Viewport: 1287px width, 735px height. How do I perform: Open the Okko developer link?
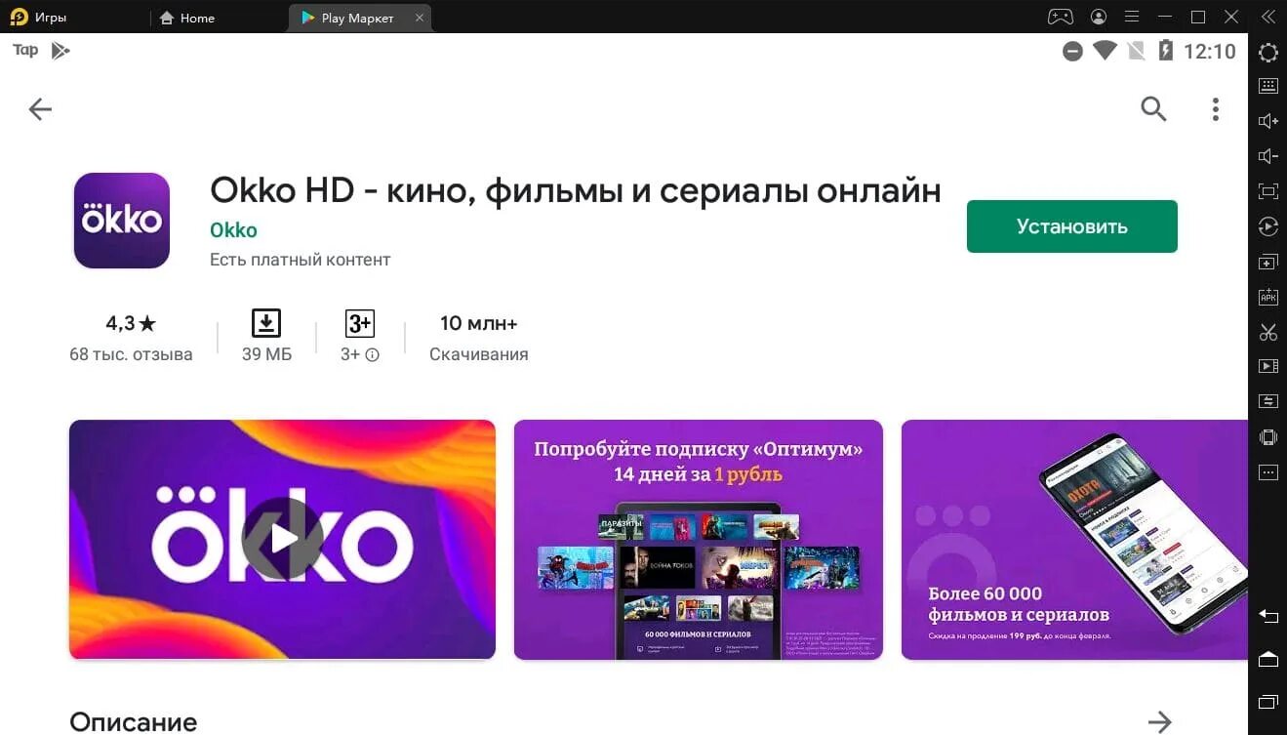point(233,230)
